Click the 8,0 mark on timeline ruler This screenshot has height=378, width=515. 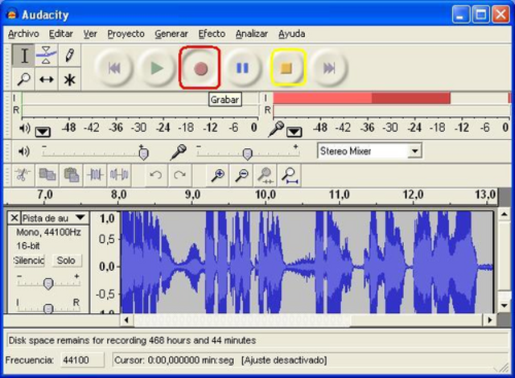pos(118,195)
